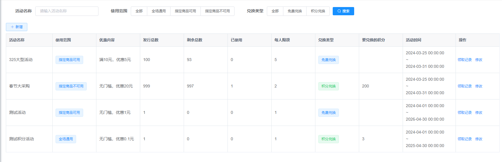Click 修改 in 测试活动 row
Image resolution: width=502 pixels, height=162 pixels.
(479, 113)
